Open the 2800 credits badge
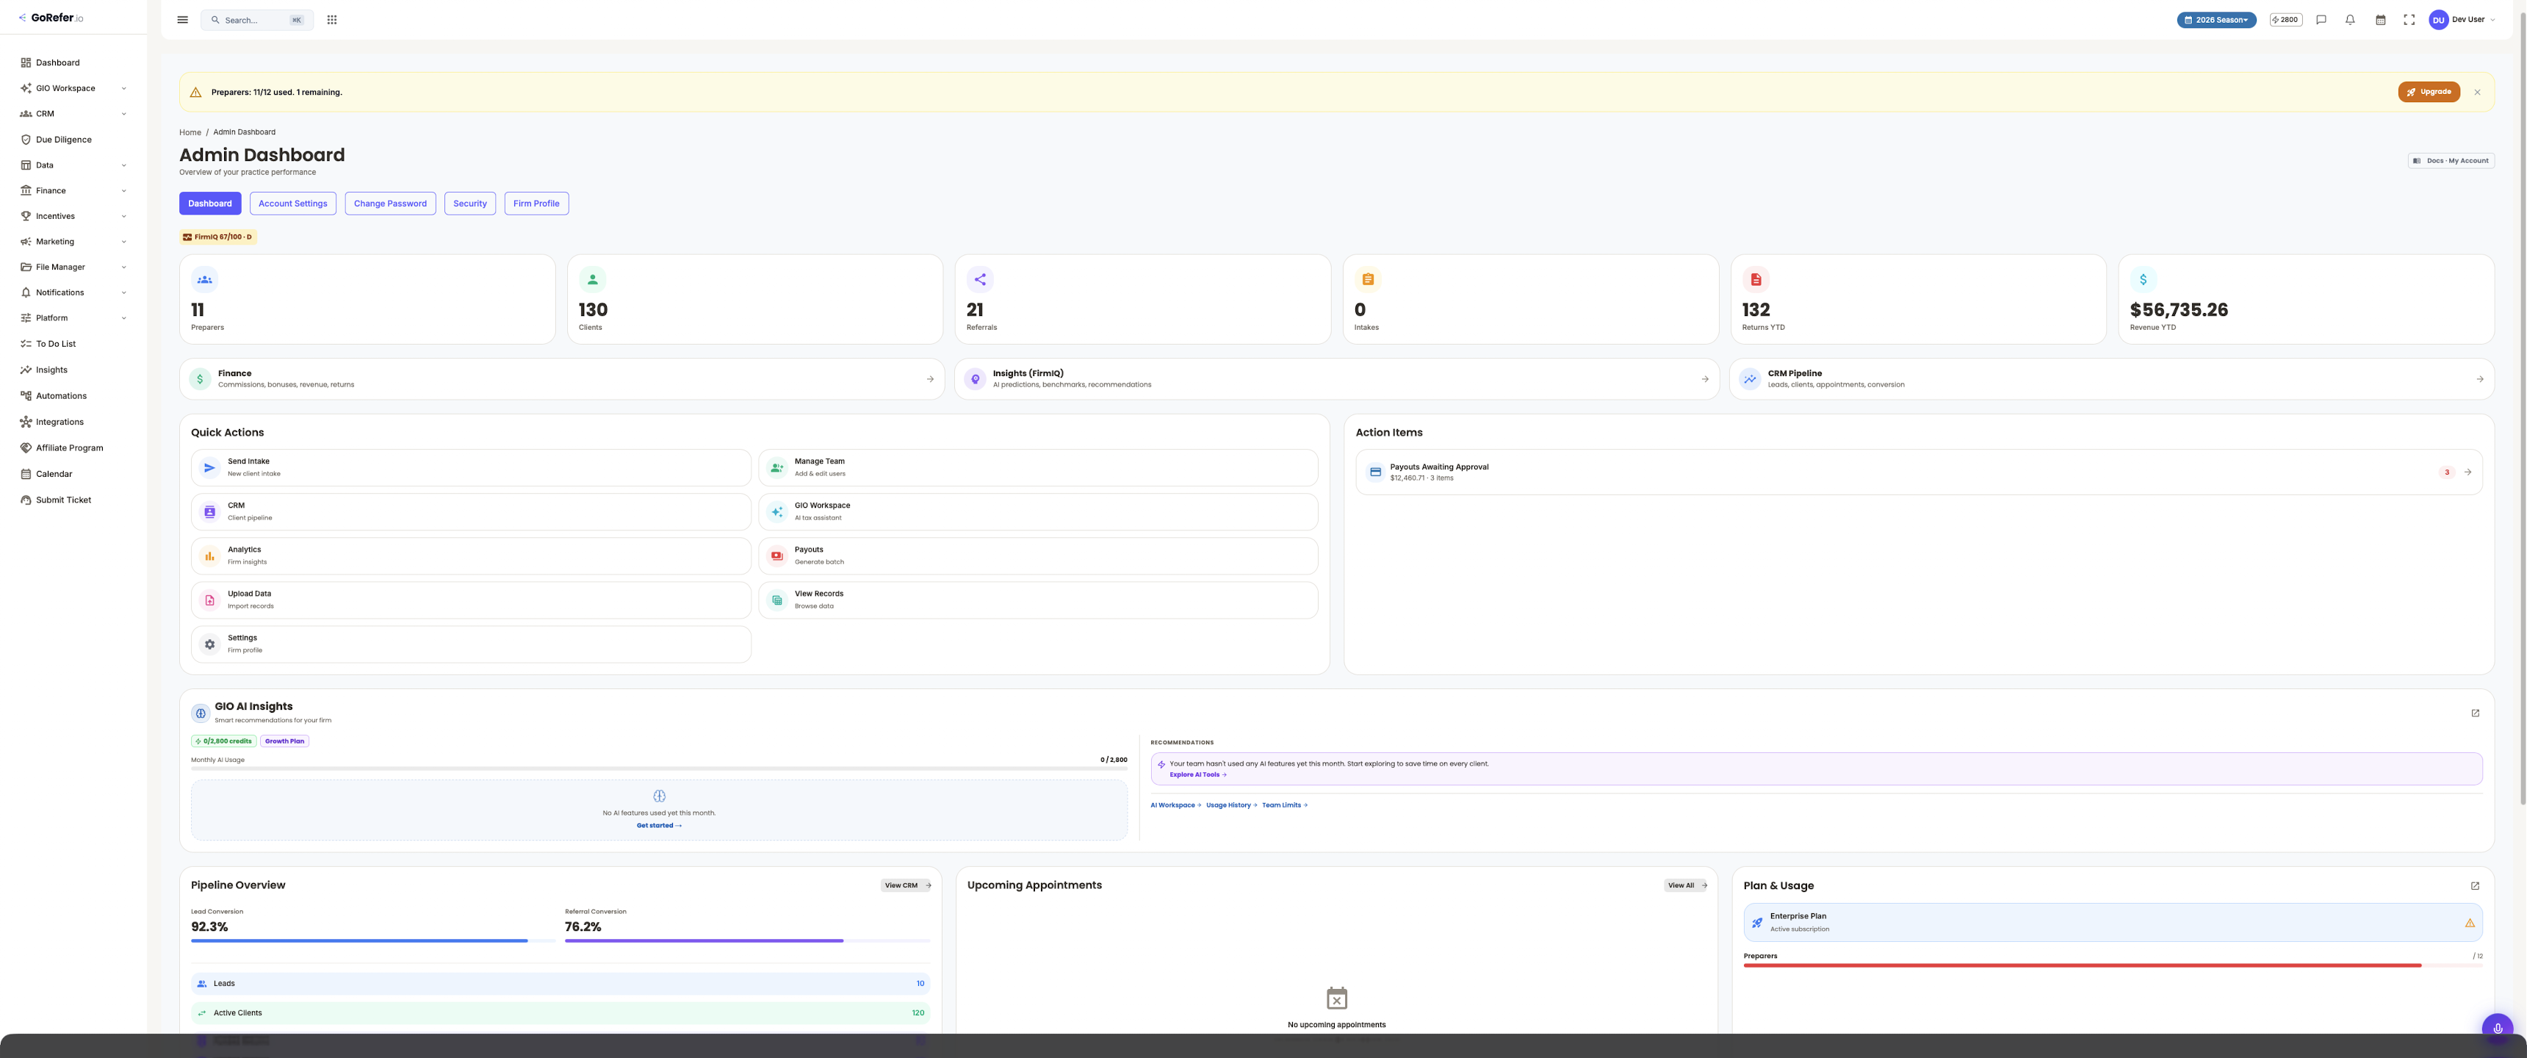2527x1058 pixels. click(2285, 20)
